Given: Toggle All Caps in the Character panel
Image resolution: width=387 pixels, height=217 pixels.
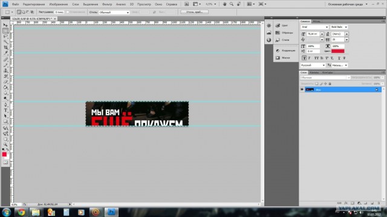Looking at the screenshot, I should [x=316, y=58].
